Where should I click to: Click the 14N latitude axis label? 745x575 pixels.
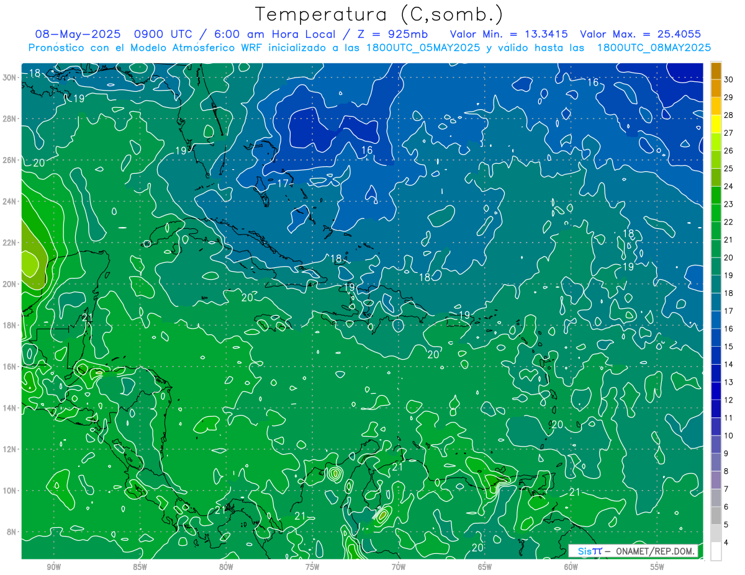point(9,408)
